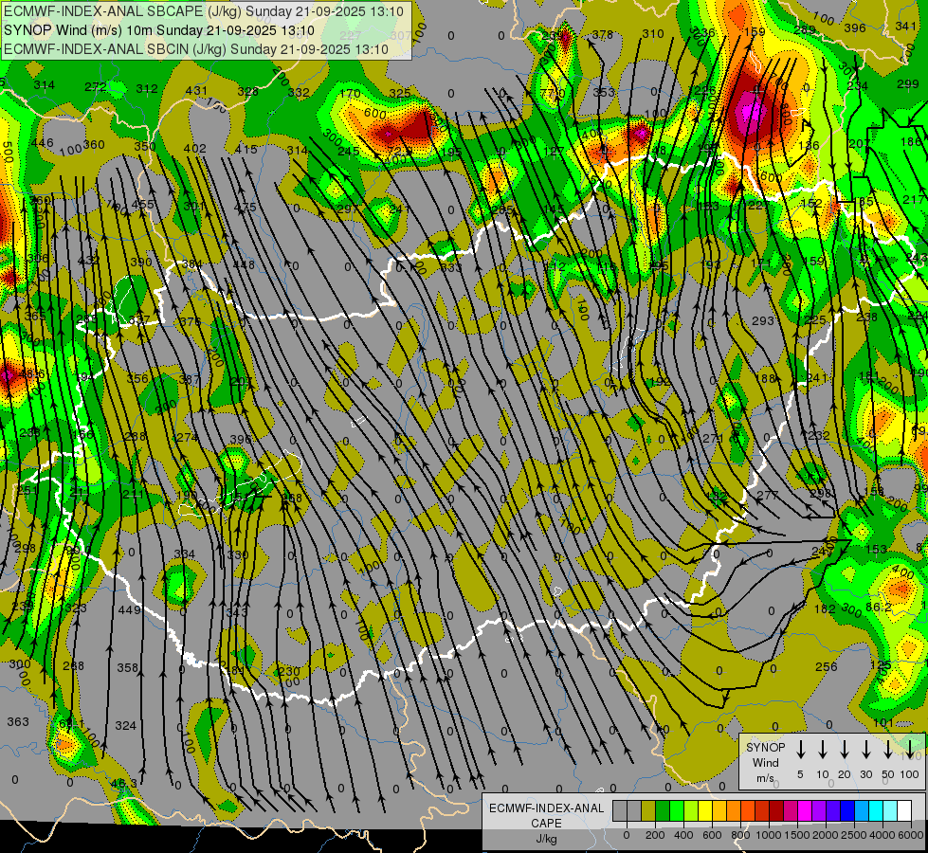Click the 10 m/s wind arrow in the legend
928x853 pixels.
tap(823, 749)
